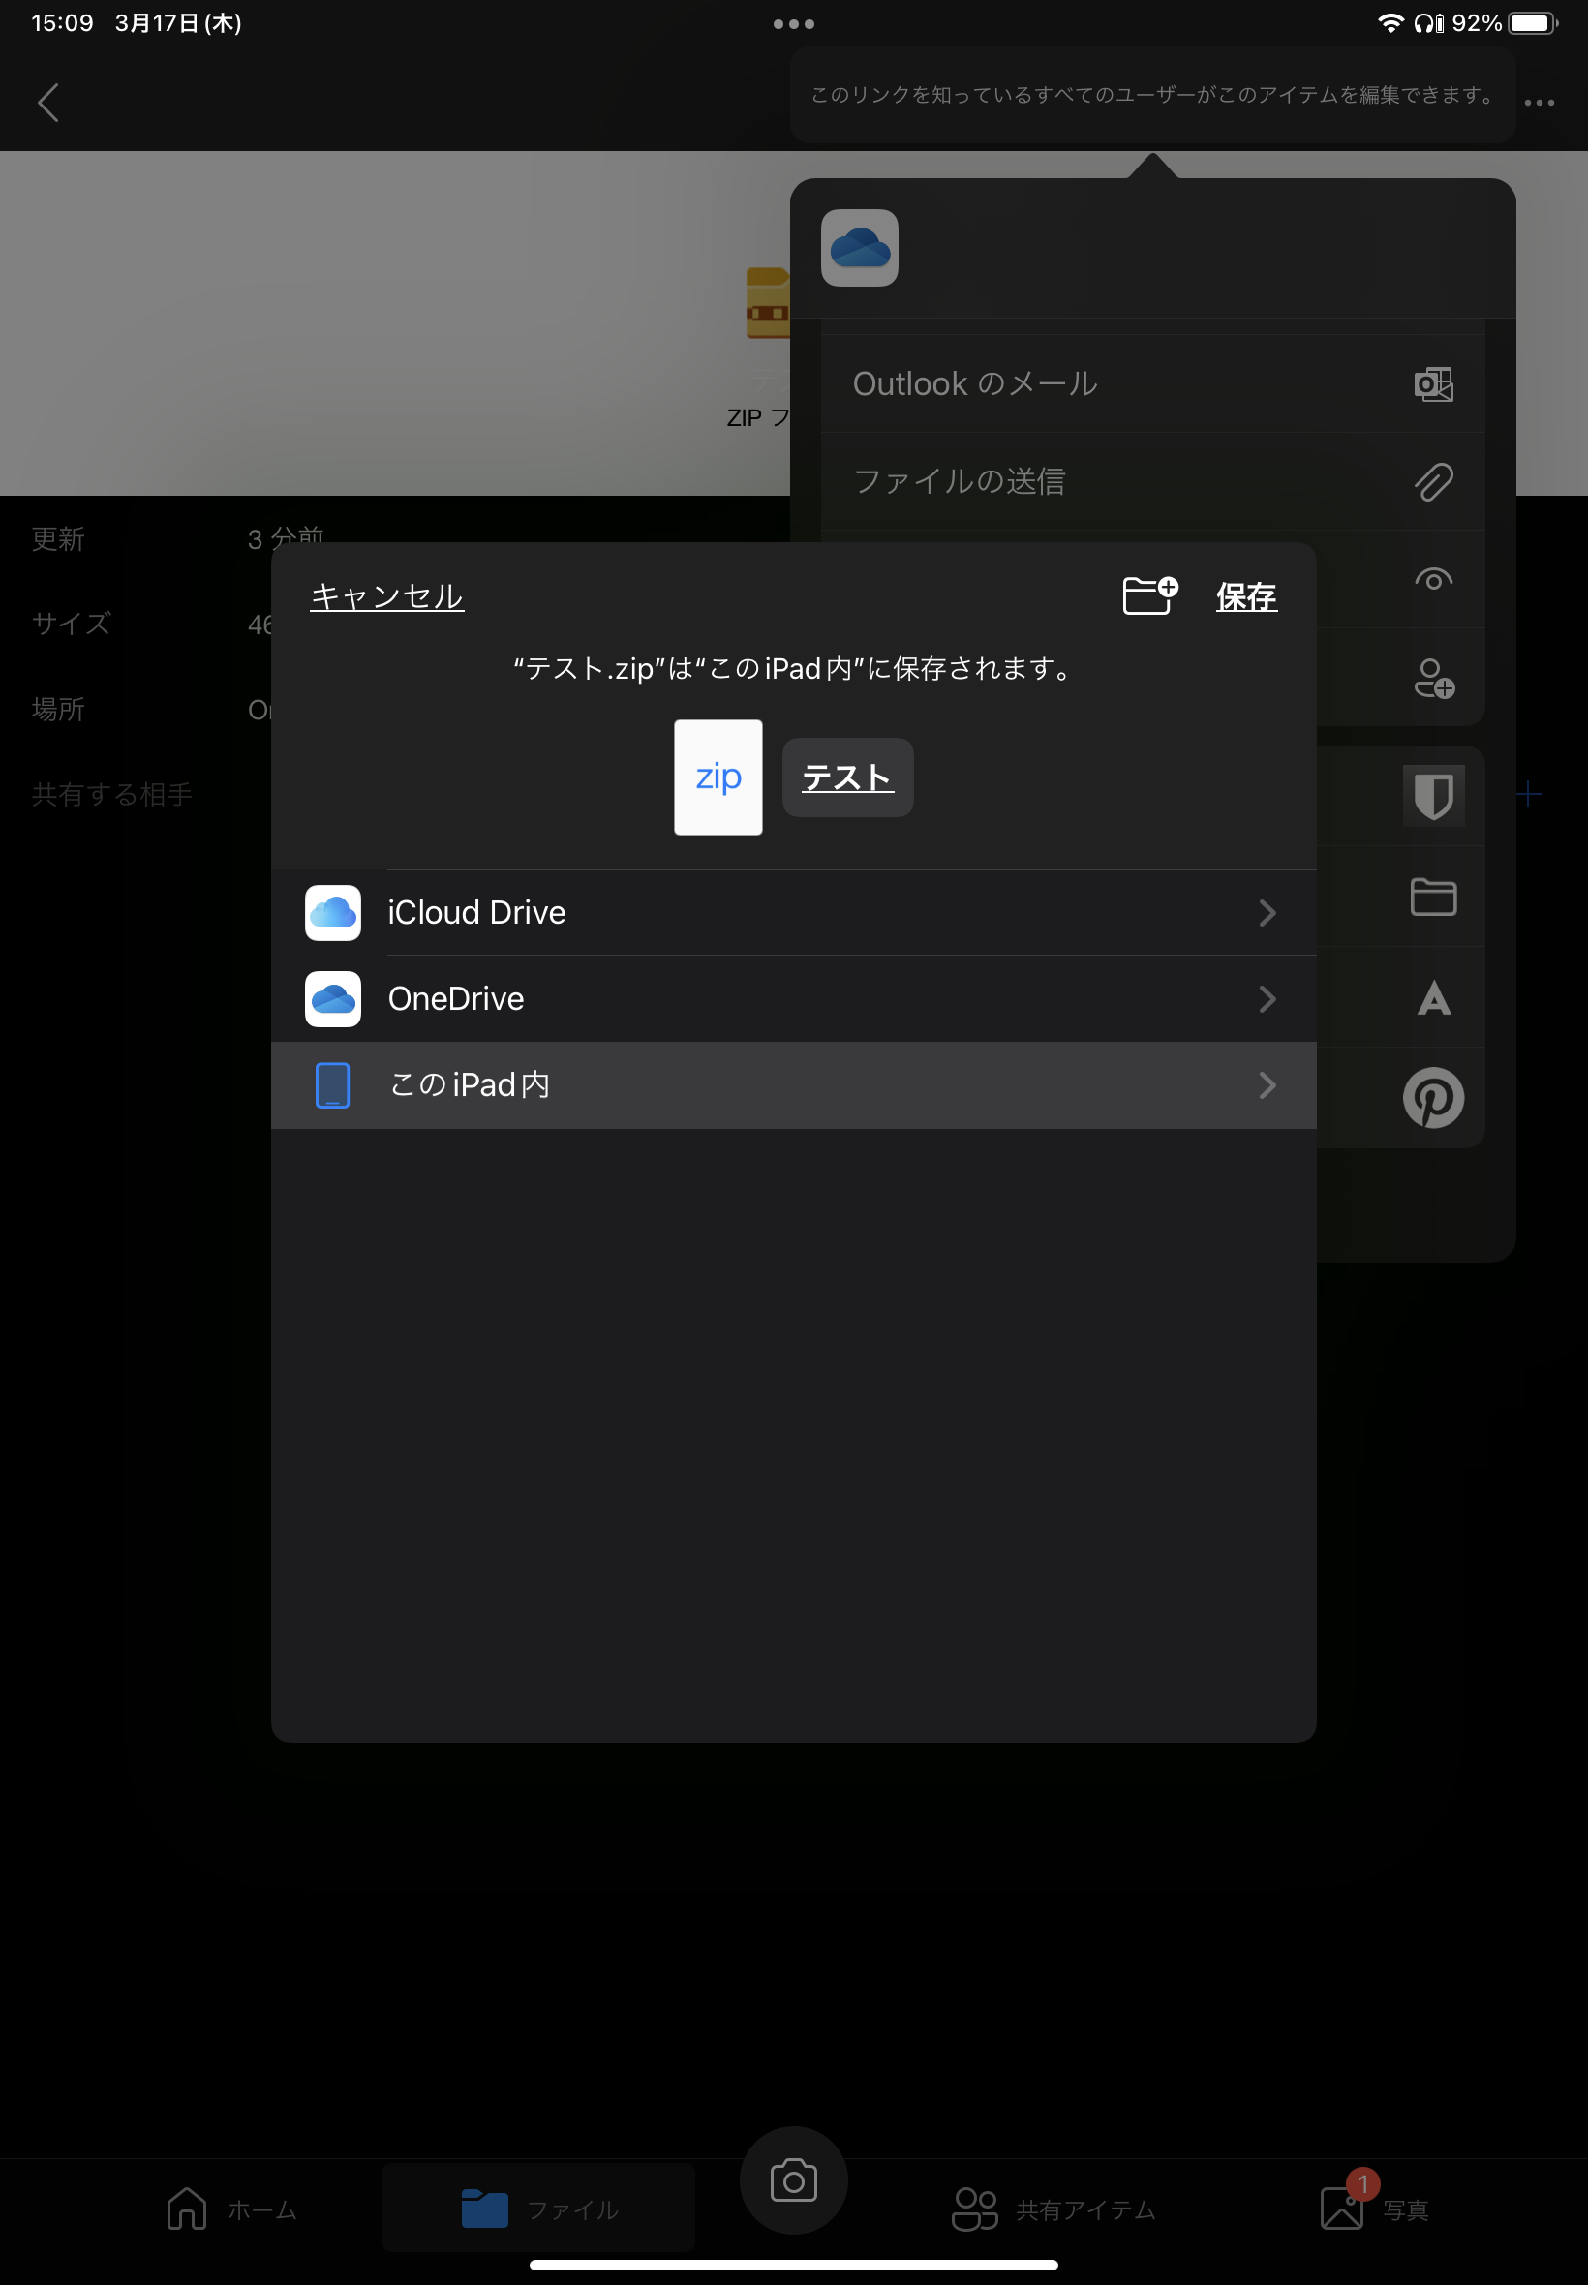Tap the 共有する相手 label

(112, 794)
